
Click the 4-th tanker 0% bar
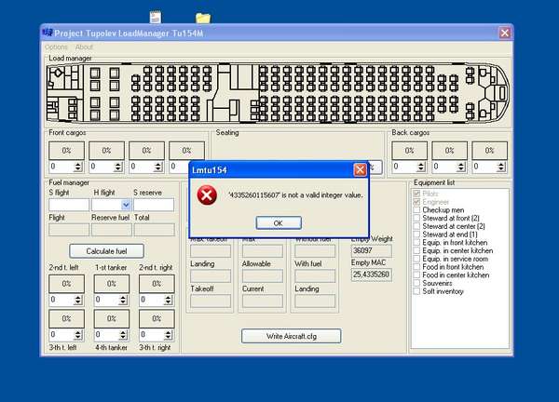111,318
